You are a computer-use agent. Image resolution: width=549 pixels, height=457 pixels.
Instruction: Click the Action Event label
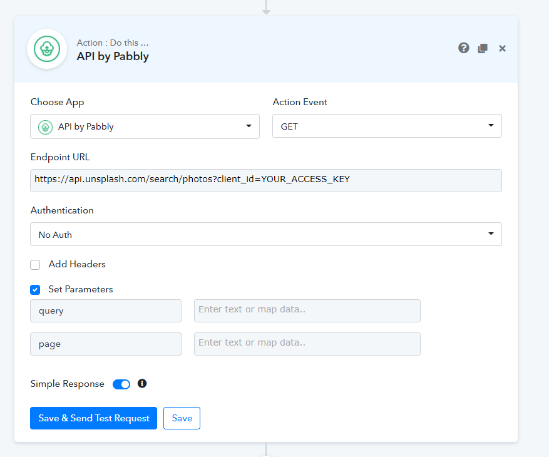(x=300, y=102)
